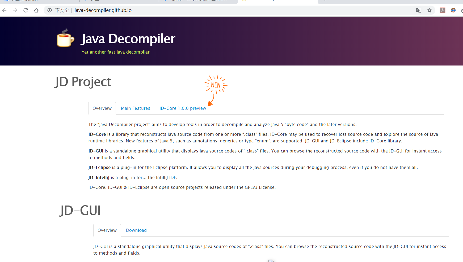
Task: Click the coffee cup logo
Action: pos(65,38)
